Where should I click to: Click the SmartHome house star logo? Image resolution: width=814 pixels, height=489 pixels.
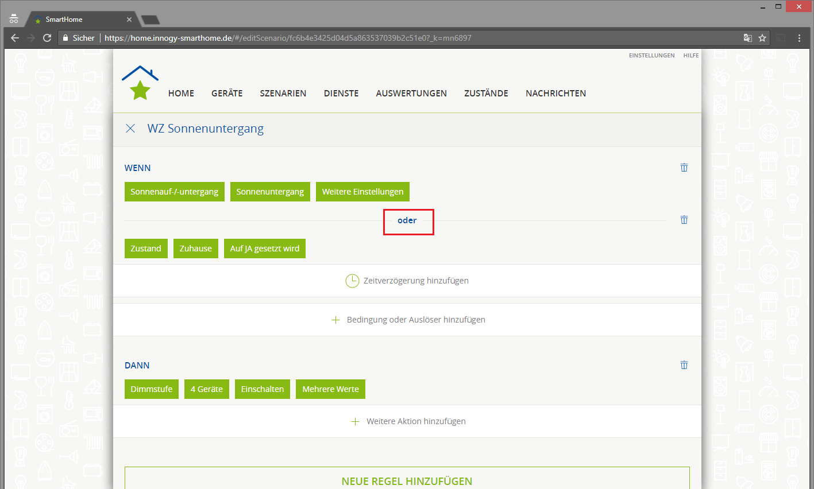click(x=140, y=84)
